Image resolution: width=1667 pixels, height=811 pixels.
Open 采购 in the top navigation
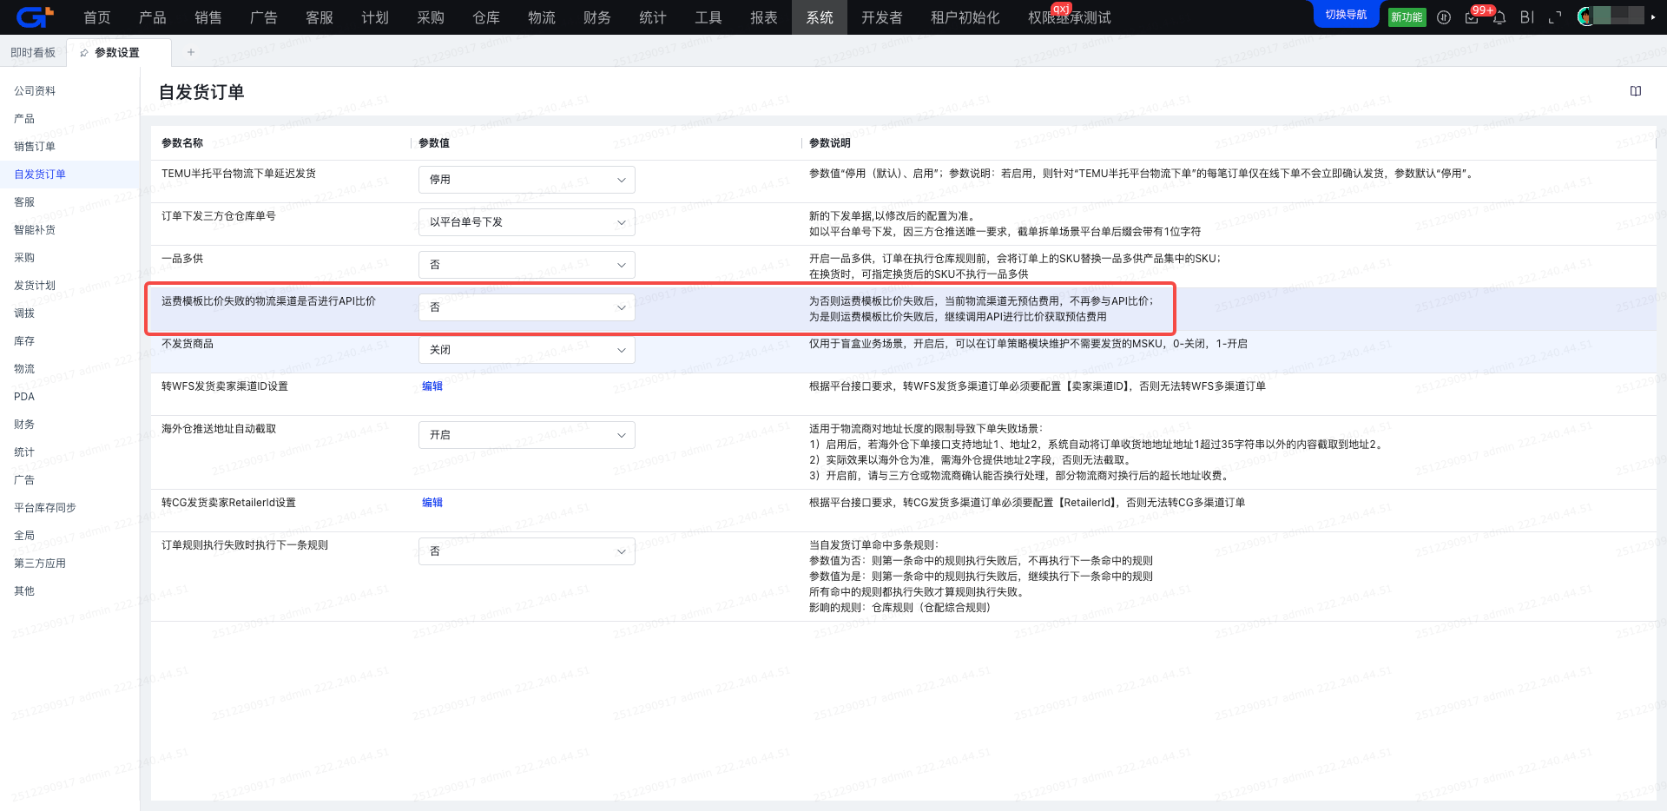(431, 17)
